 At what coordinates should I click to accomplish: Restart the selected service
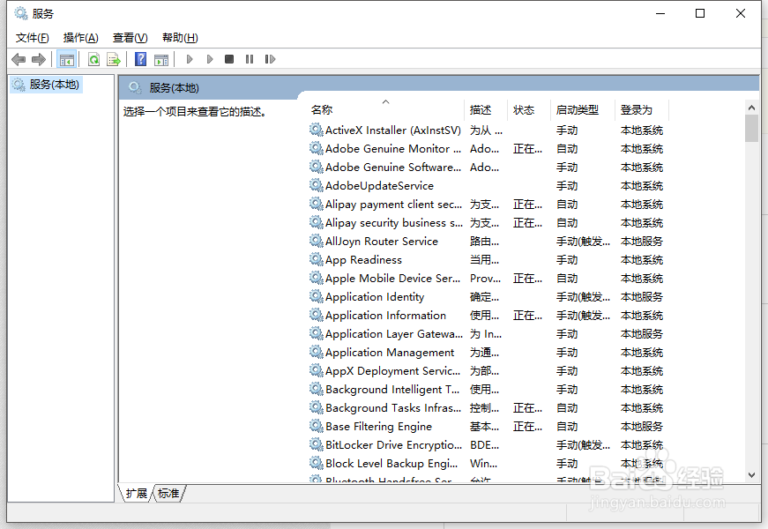point(271,58)
